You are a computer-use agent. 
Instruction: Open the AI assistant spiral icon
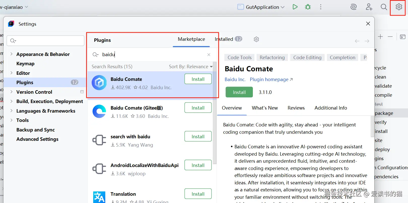[354, 7]
